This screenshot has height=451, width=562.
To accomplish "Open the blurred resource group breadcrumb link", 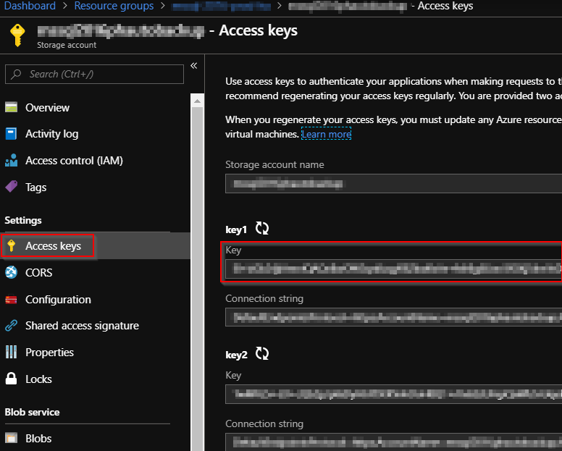I will [222, 7].
